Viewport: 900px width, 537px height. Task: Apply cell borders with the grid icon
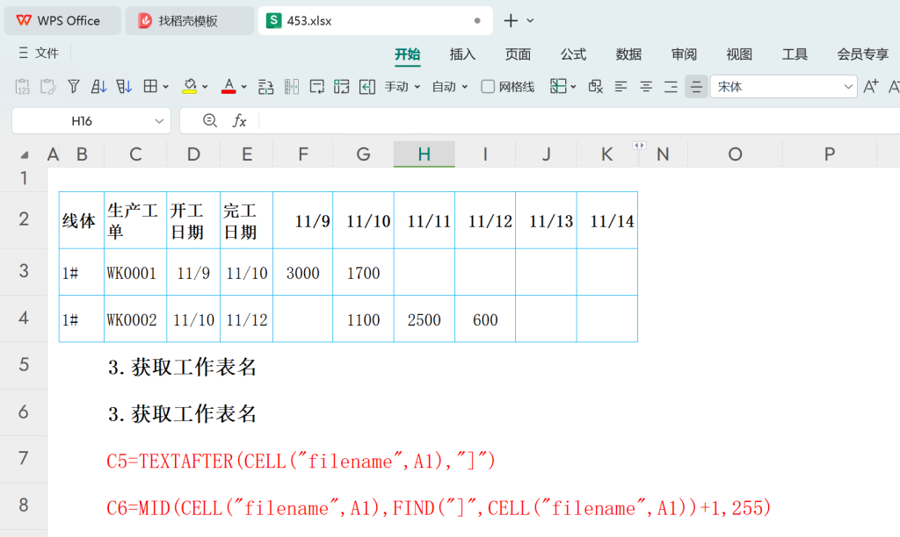(x=150, y=87)
